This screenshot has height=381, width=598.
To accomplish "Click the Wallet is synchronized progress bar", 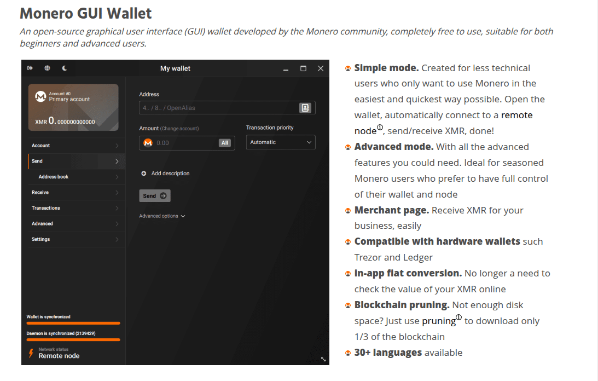I will [73, 323].
